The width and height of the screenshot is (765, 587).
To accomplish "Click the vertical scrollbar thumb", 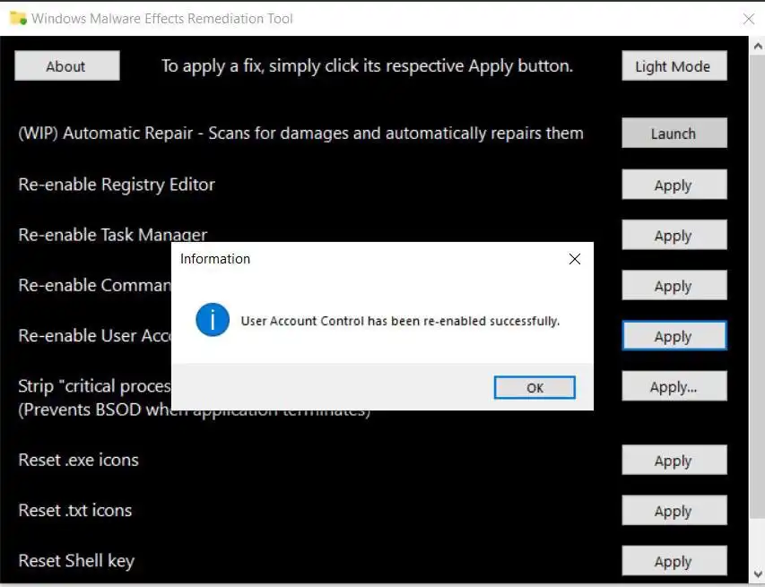I will point(757,288).
